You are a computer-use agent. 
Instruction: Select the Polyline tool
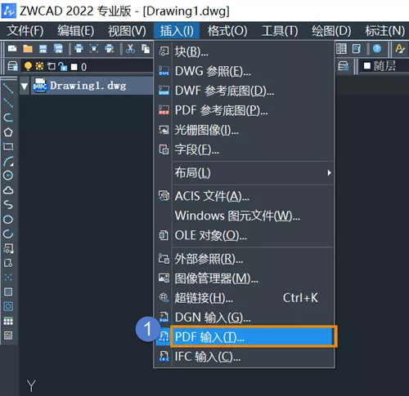(x=8, y=118)
